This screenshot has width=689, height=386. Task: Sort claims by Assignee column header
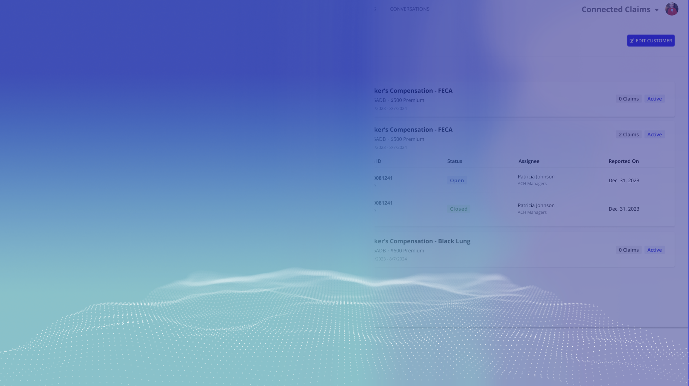tap(529, 161)
